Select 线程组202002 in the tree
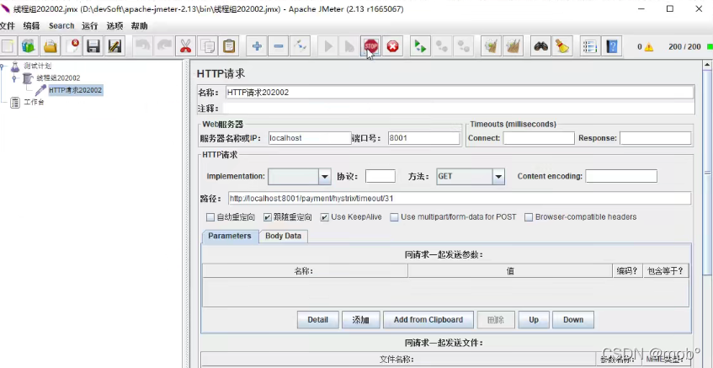Screen dimensions: 713x368 [58, 78]
